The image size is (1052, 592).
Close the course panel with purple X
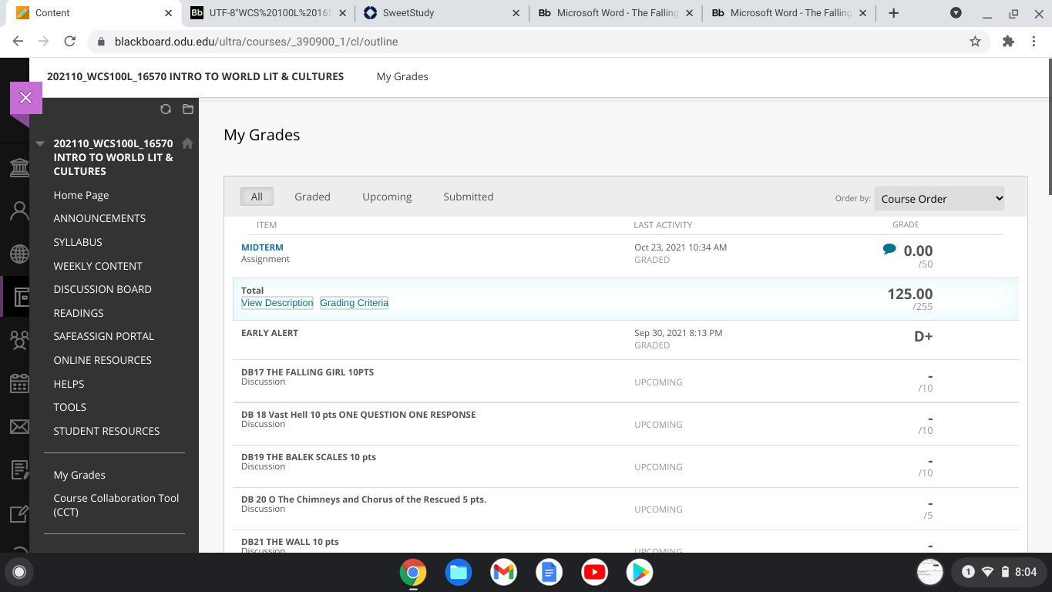[26, 98]
